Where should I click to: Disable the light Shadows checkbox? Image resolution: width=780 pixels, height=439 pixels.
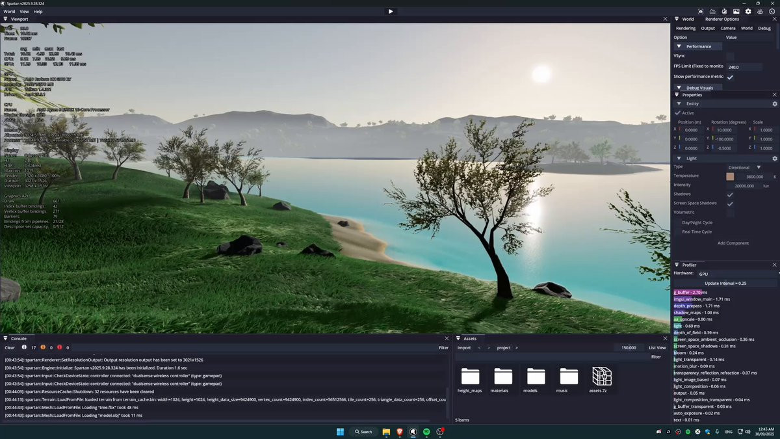730,194
